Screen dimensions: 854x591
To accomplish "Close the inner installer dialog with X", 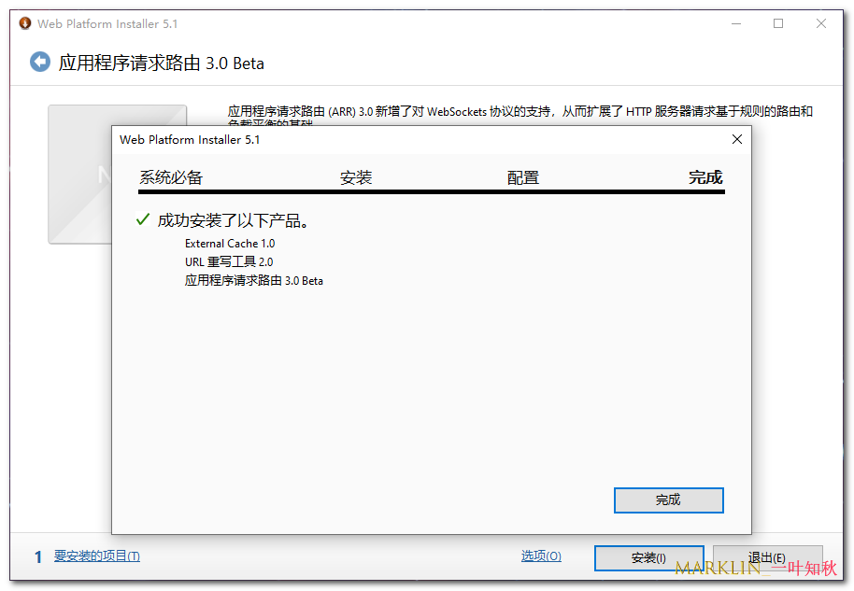I will click(737, 139).
